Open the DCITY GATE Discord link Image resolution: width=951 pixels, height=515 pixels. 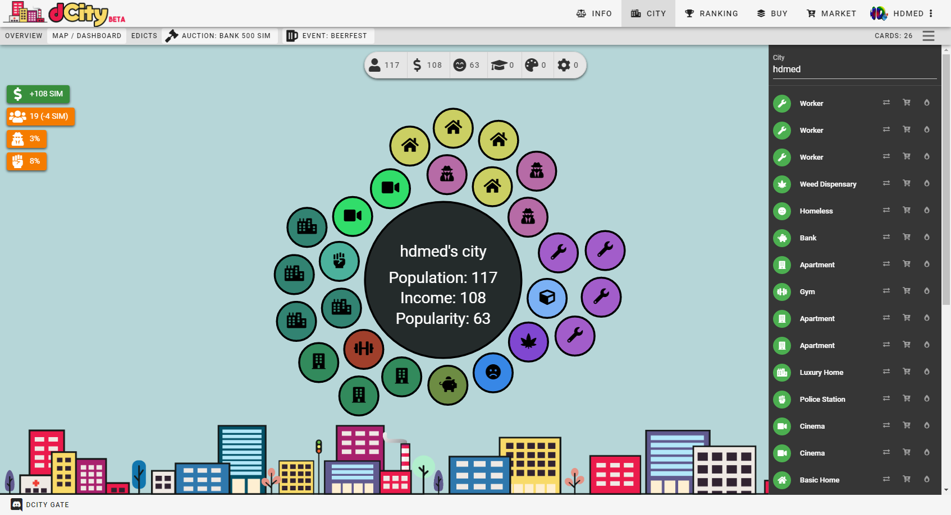click(40, 505)
